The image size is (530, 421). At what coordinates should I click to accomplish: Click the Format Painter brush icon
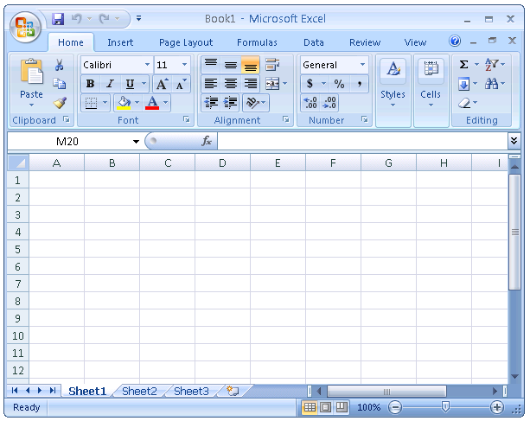pyautogui.click(x=60, y=103)
